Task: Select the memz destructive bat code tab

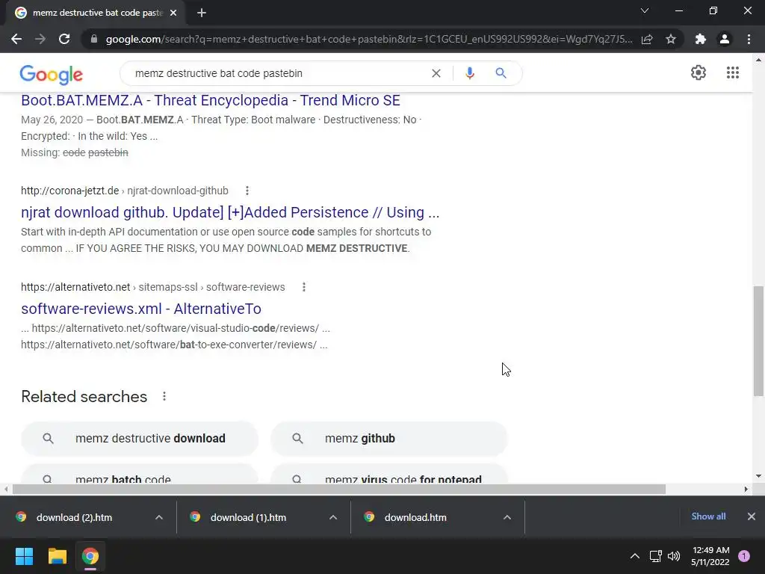Action: coord(96,13)
